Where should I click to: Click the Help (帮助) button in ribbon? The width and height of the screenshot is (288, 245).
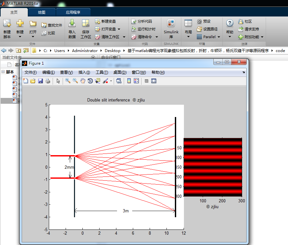click(x=229, y=28)
